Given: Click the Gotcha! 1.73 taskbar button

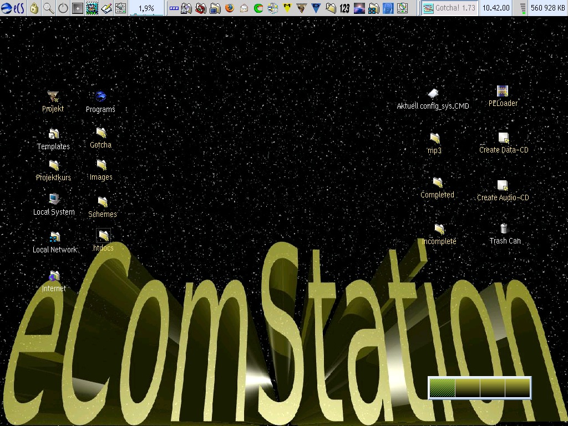Looking at the screenshot, I should (x=449, y=8).
